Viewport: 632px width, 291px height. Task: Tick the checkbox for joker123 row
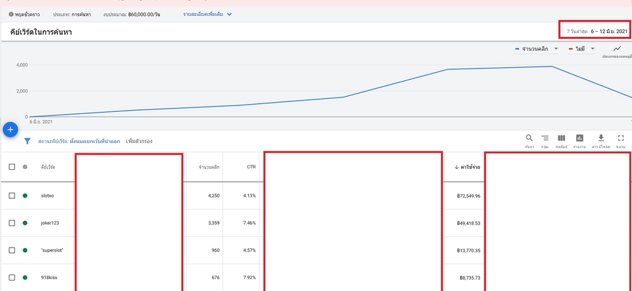pos(12,223)
